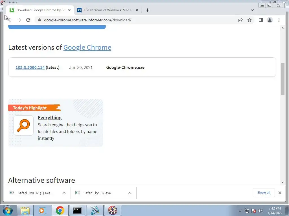Open the side panel

tap(260, 20)
